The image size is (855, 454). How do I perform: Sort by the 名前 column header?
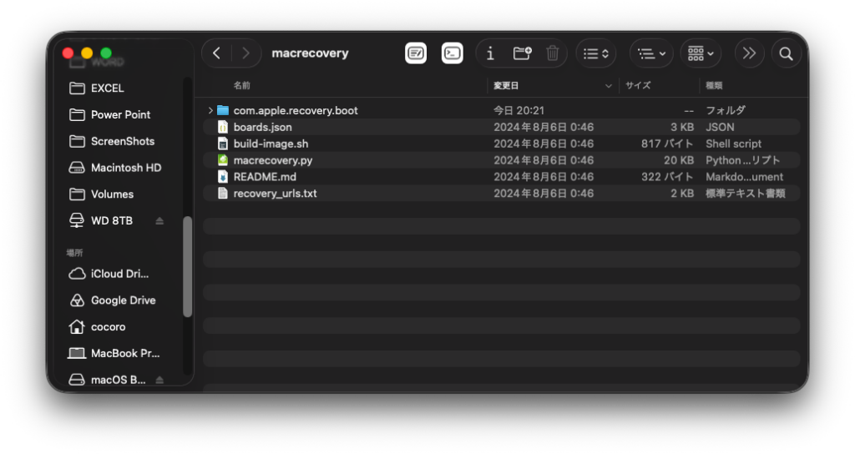click(242, 85)
